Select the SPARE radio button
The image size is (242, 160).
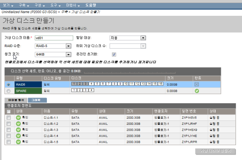pyautogui.click(x=8, y=91)
